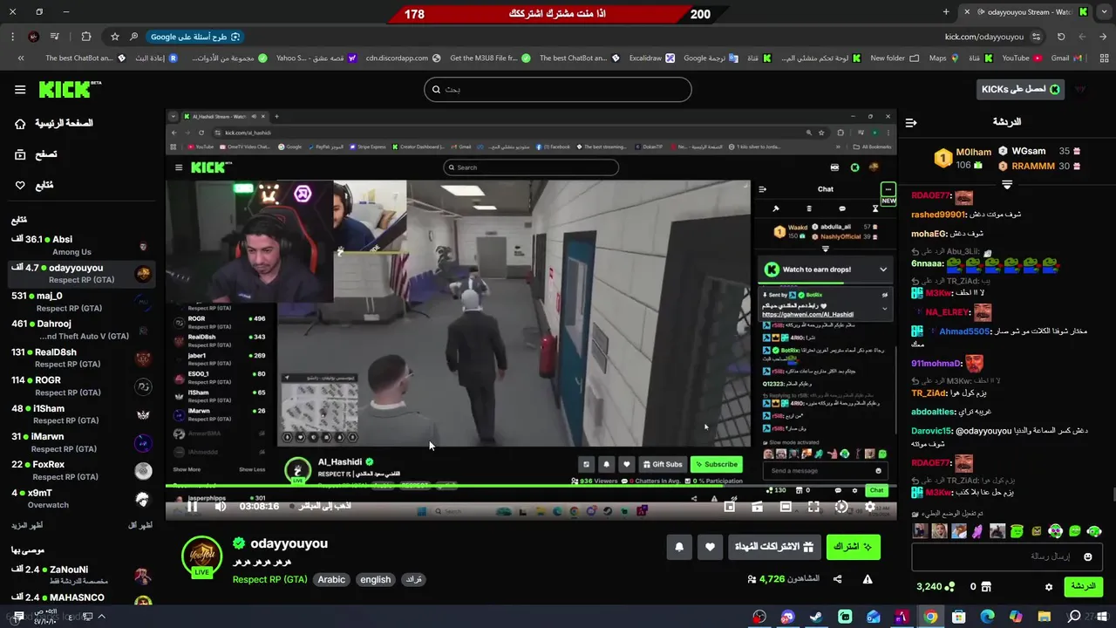Open the site info icon in address bar
This screenshot has height=628, width=1116.
(1036, 37)
